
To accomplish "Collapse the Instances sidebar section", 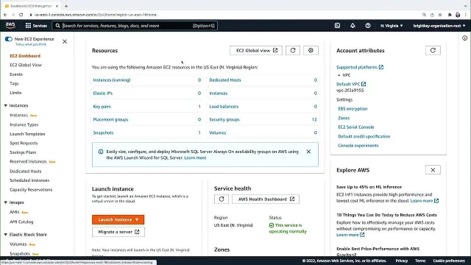I will [x=6, y=105].
